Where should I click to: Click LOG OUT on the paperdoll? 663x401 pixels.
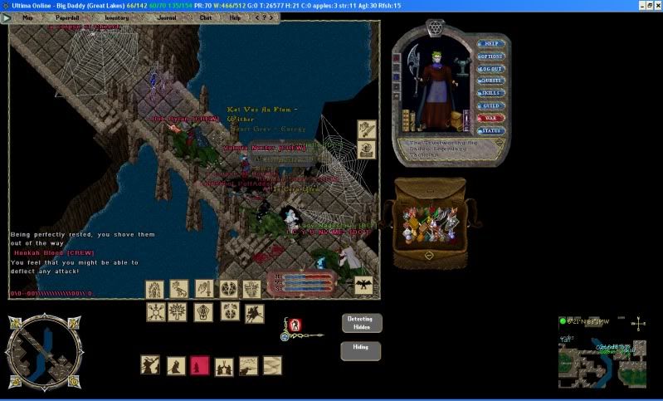(491, 69)
